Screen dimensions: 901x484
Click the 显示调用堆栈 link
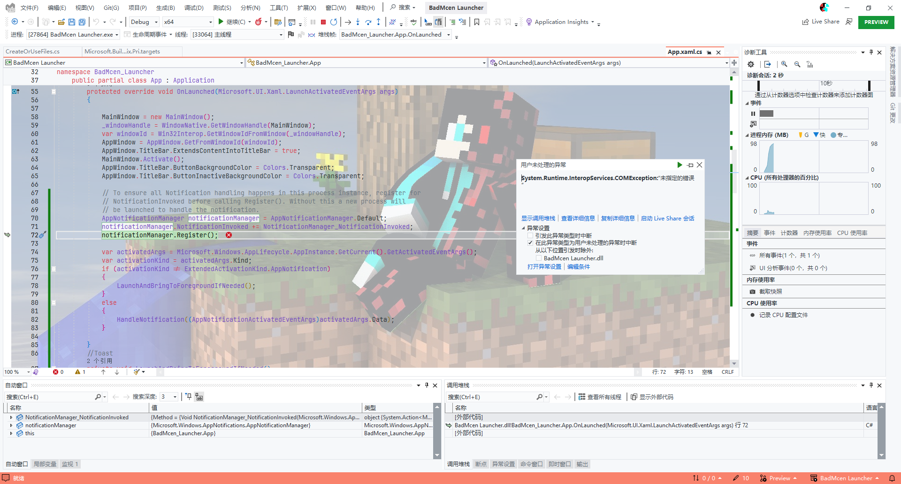click(538, 219)
